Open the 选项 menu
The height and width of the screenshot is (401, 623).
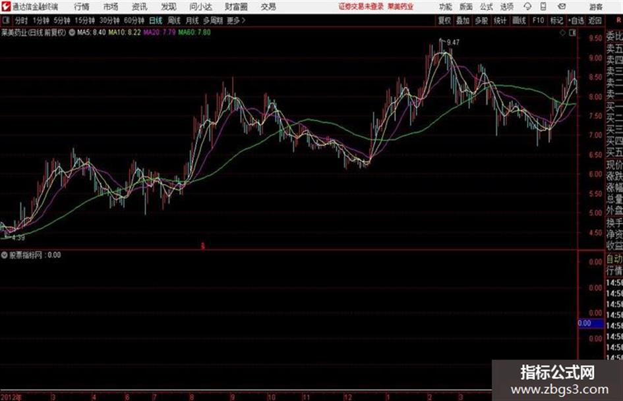506,7
